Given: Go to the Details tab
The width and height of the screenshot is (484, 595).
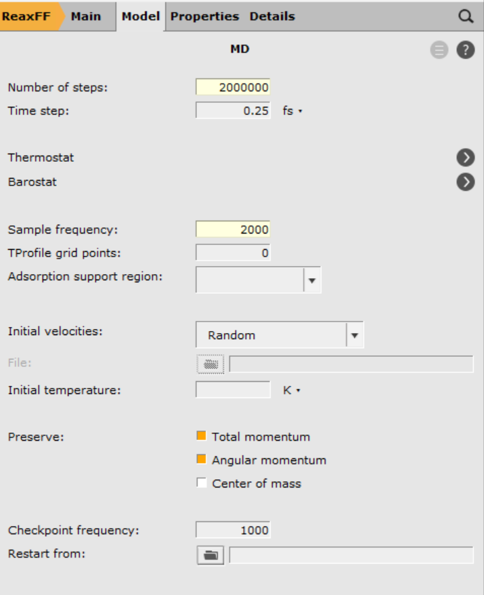Looking at the screenshot, I should (272, 16).
